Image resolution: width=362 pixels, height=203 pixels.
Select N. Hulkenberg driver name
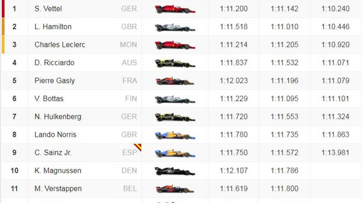pos(58,117)
